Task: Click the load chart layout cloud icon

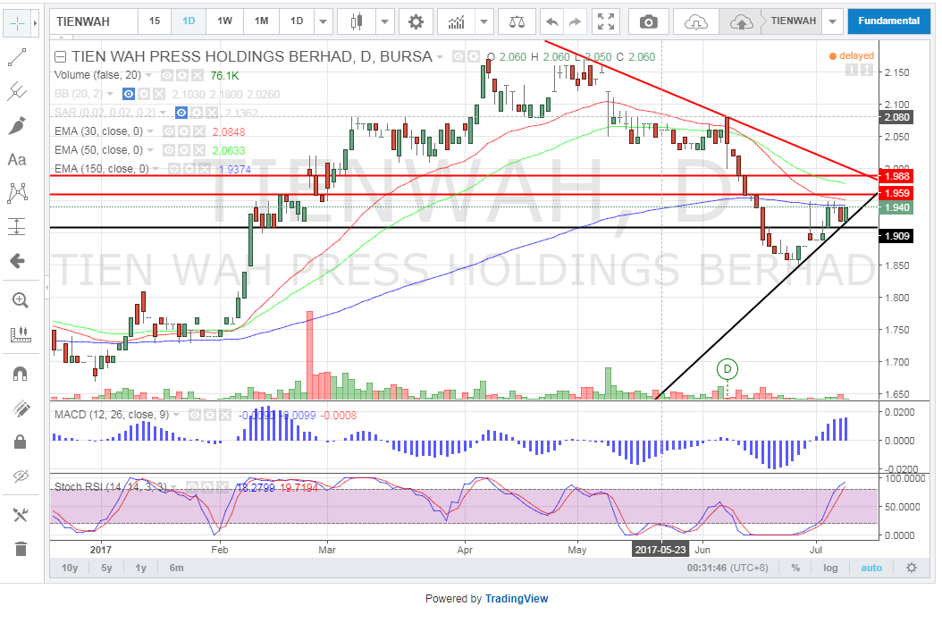Action: pos(695,22)
